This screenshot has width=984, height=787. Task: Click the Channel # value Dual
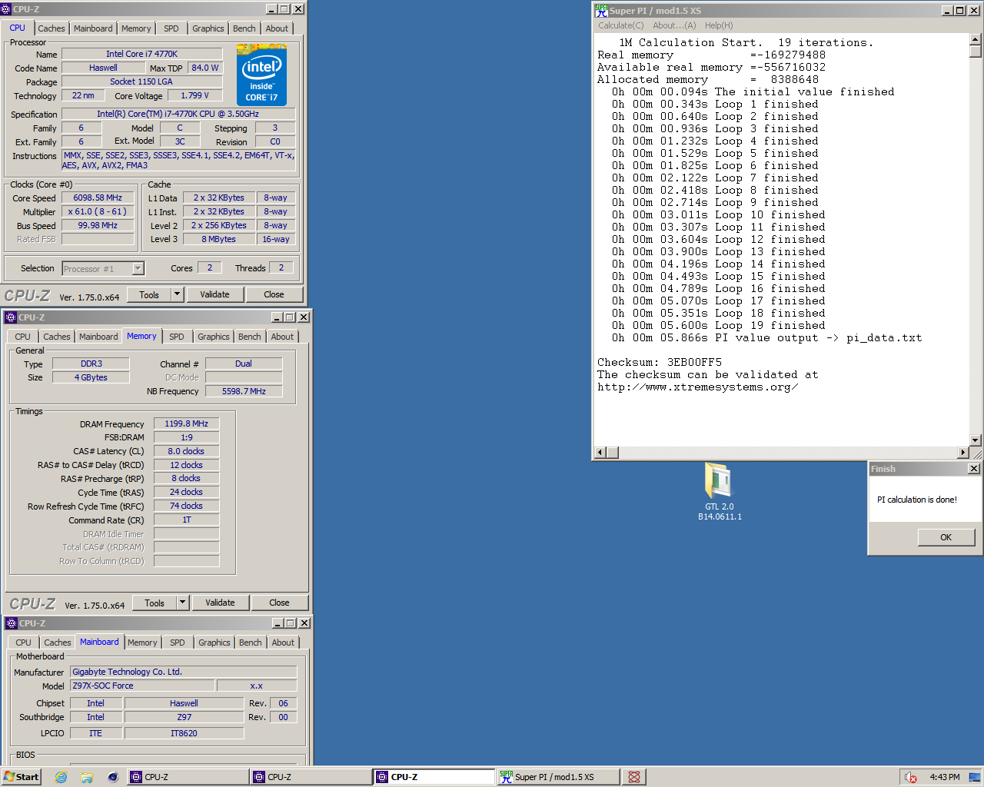coord(244,364)
